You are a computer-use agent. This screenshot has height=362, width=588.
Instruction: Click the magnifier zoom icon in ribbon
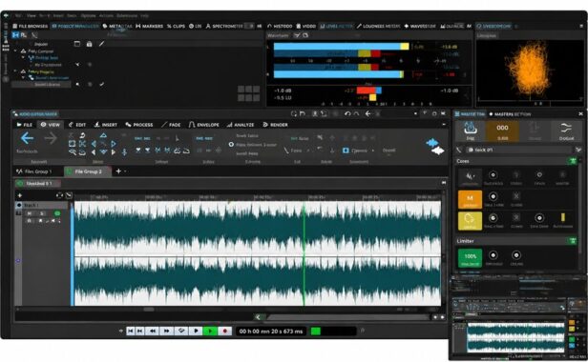point(73,152)
